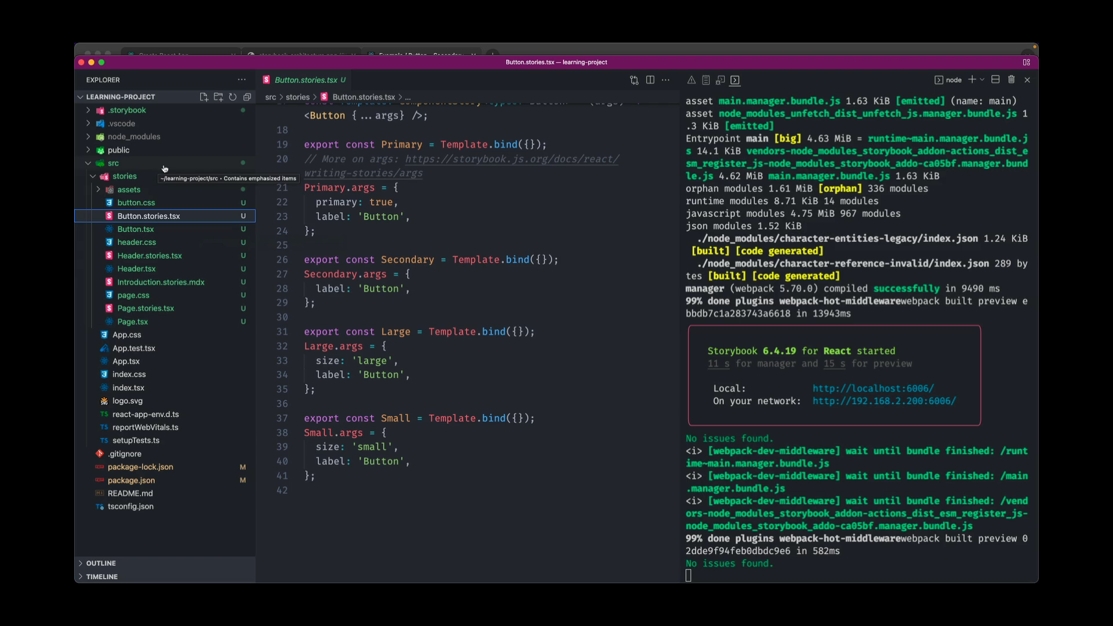The height and width of the screenshot is (626, 1113).
Task: Add a new terminal with plus icon
Action: point(972,79)
